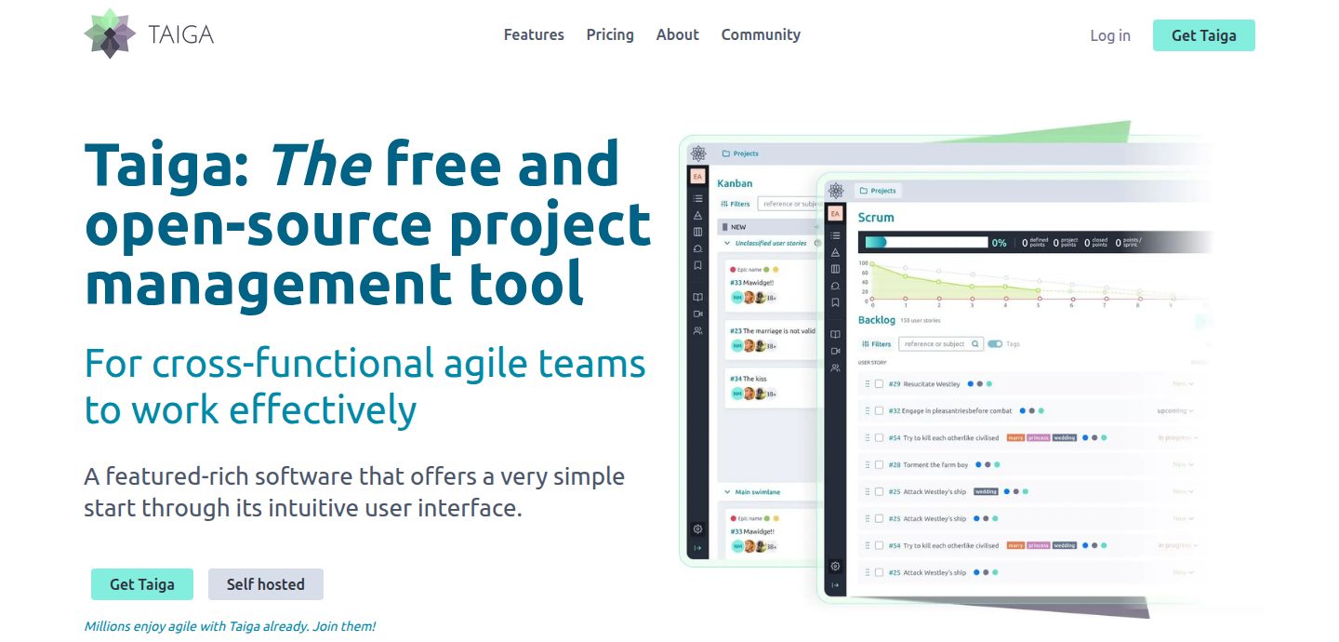Click the Kanban heading text

pos(735,183)
